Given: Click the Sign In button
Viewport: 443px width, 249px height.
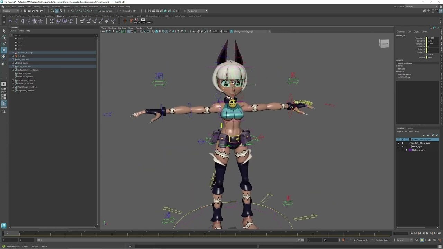Looking at the screenshot, I should [x=193, y=11].
